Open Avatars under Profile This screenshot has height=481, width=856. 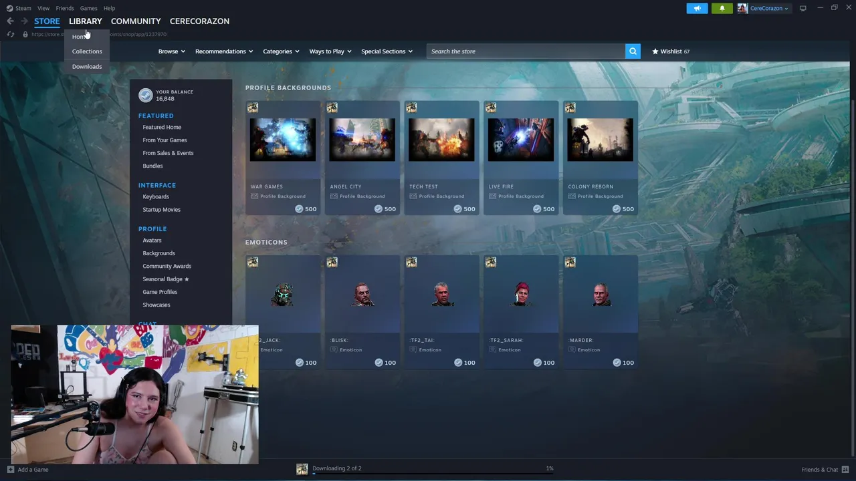tap(152, 240)
